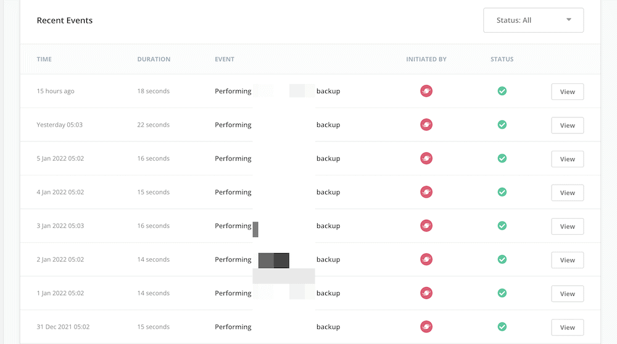Image resolution: width=617 pixels, height=344 pixels.
Task: View the 2 Jan 2022 backup event
Action: point(567,260)
